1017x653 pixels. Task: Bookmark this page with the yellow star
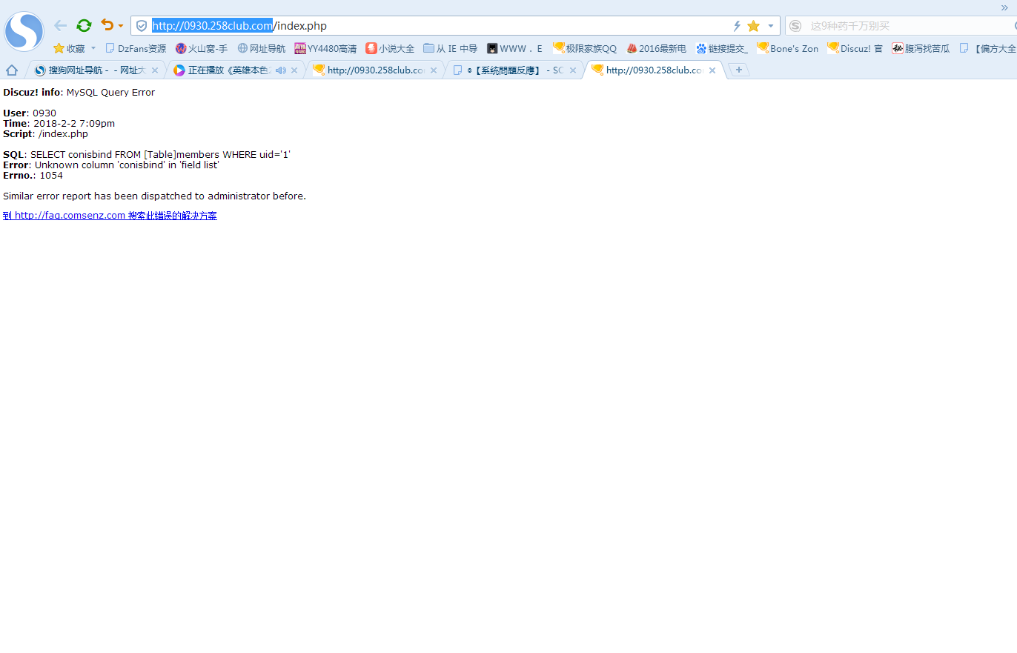pyautogui.click(x=754, y=26)
